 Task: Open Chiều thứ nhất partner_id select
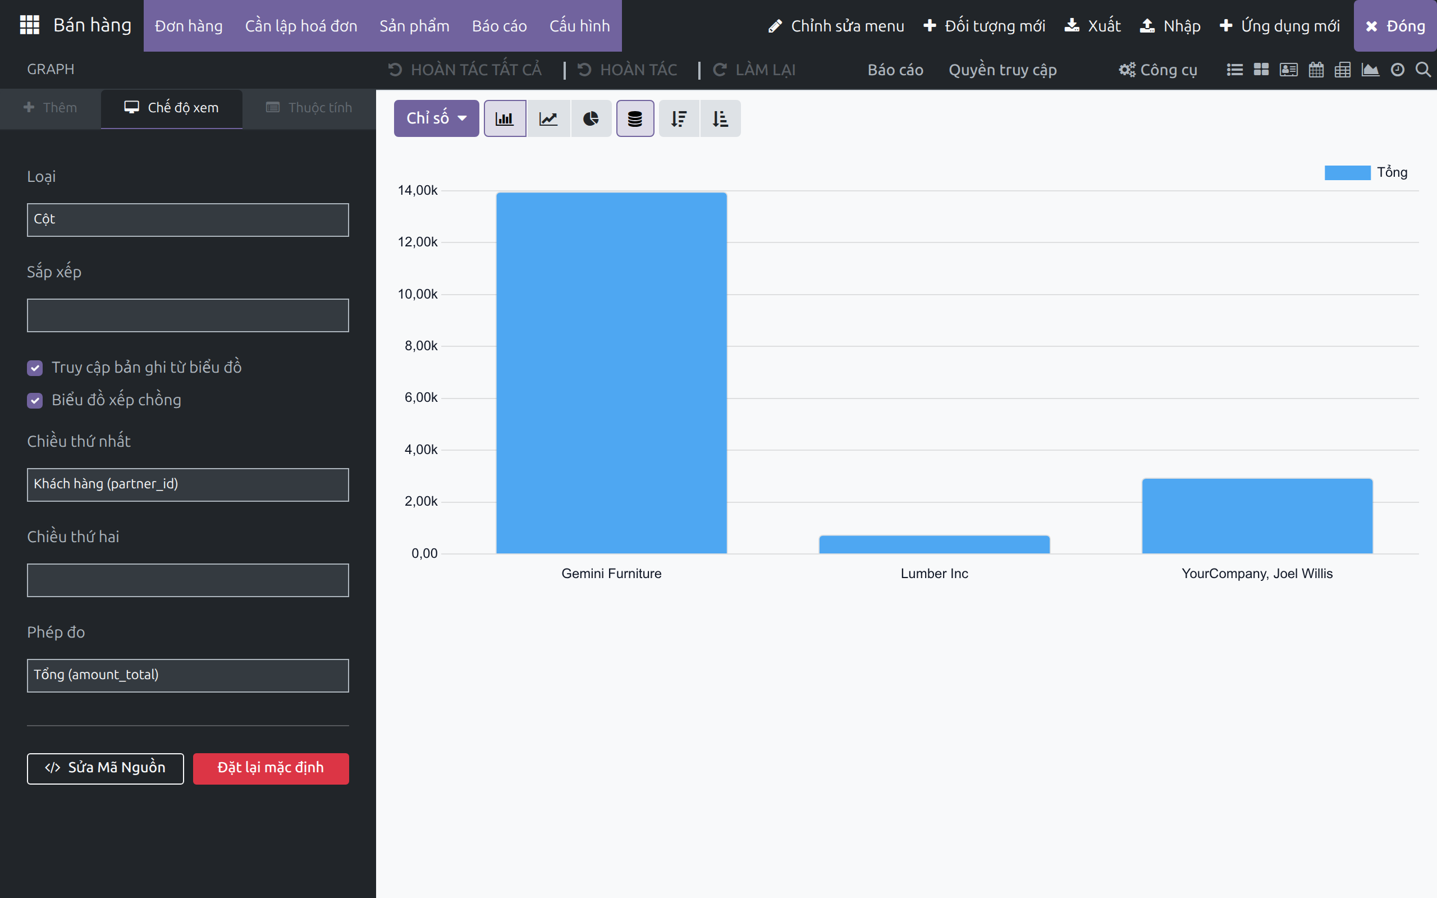(x=187, y=484)
